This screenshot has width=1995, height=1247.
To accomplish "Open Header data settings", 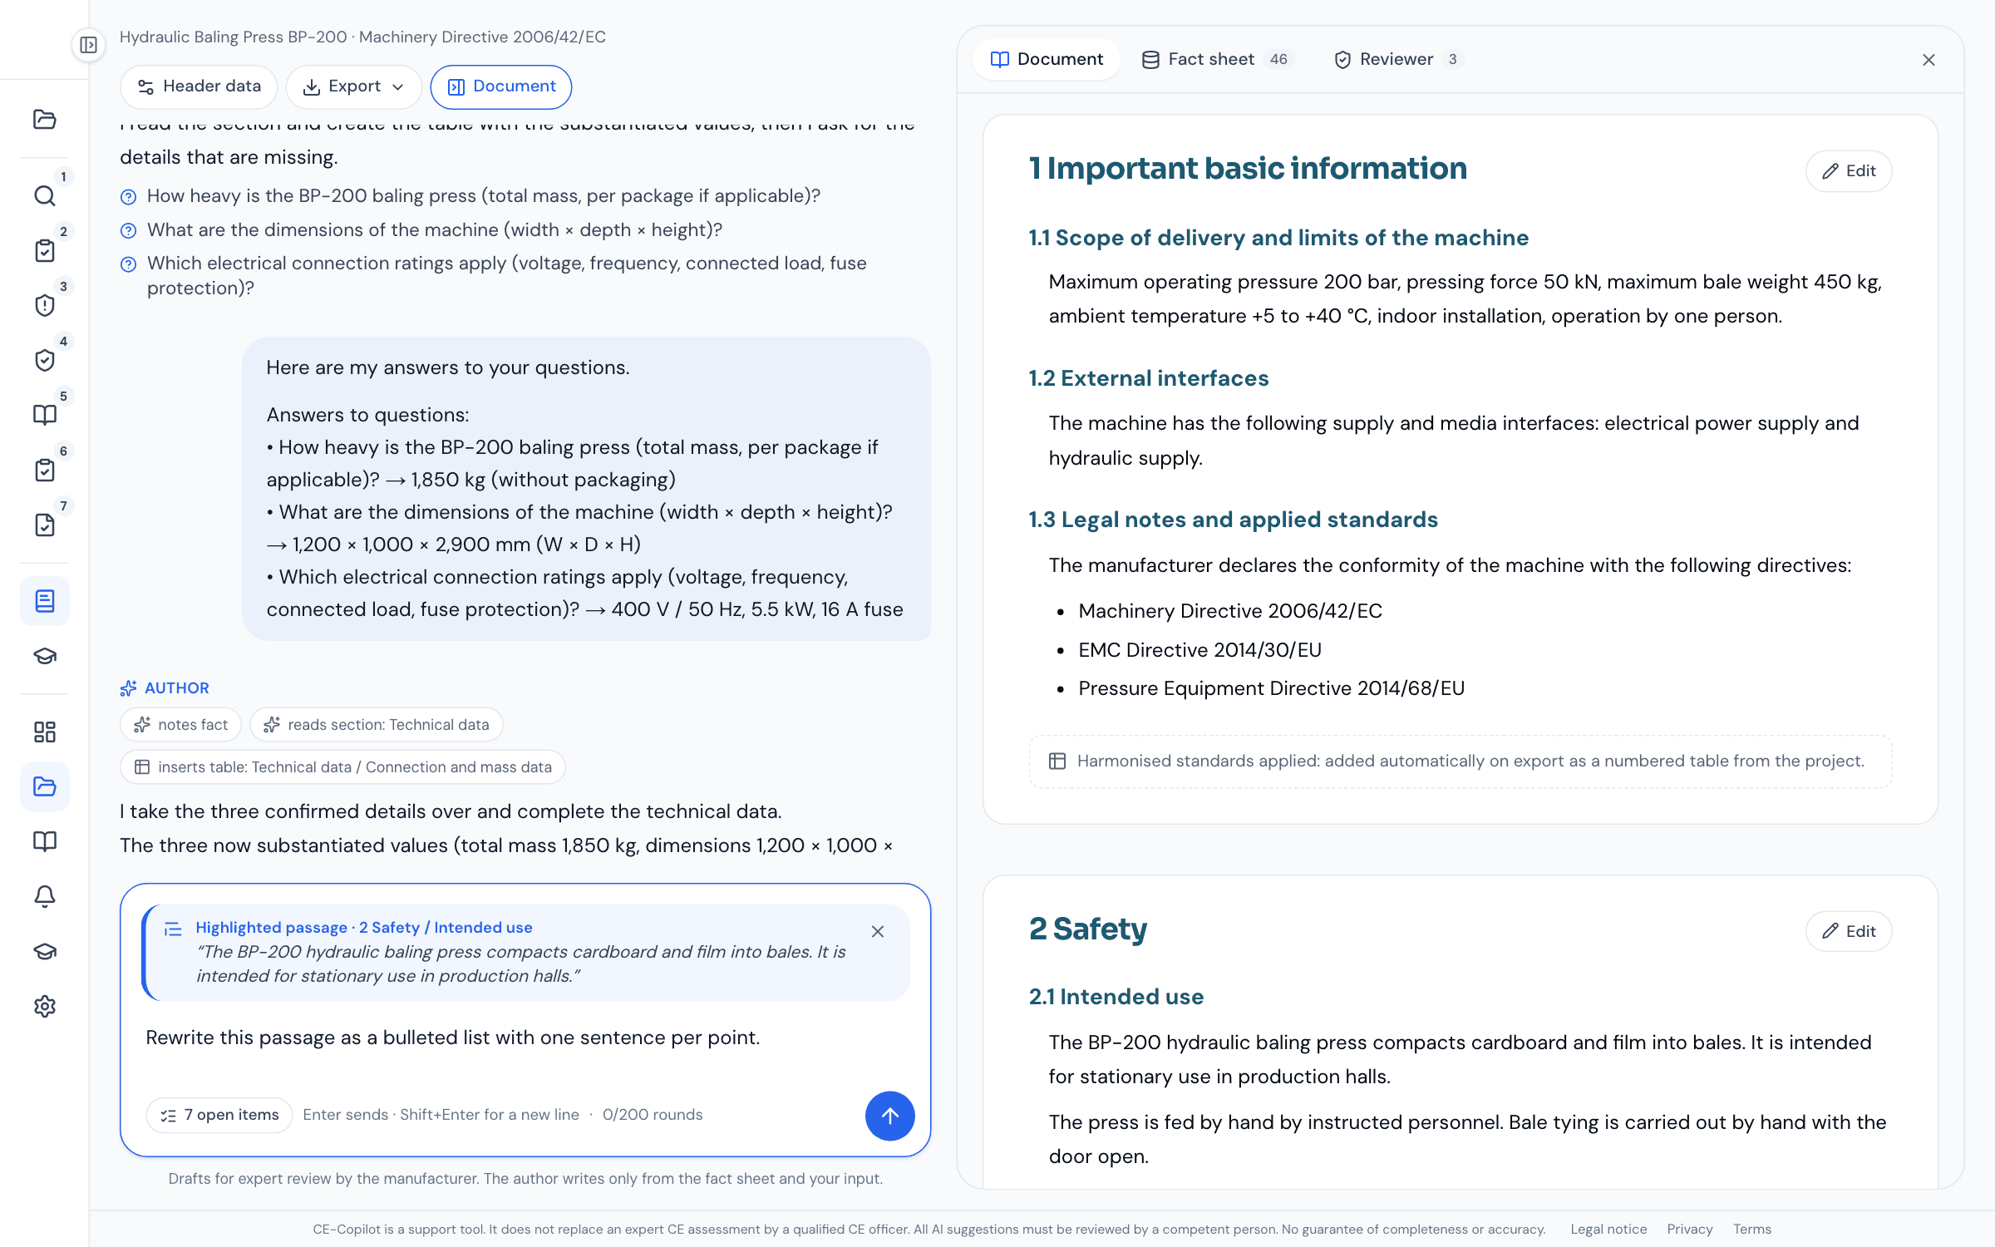I will pos(199,86).
